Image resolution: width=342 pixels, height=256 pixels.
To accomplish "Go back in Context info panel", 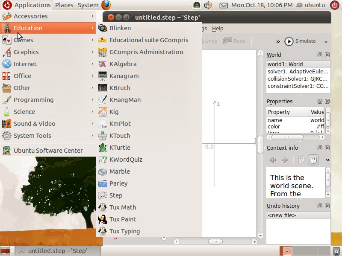I will point(273,160).
